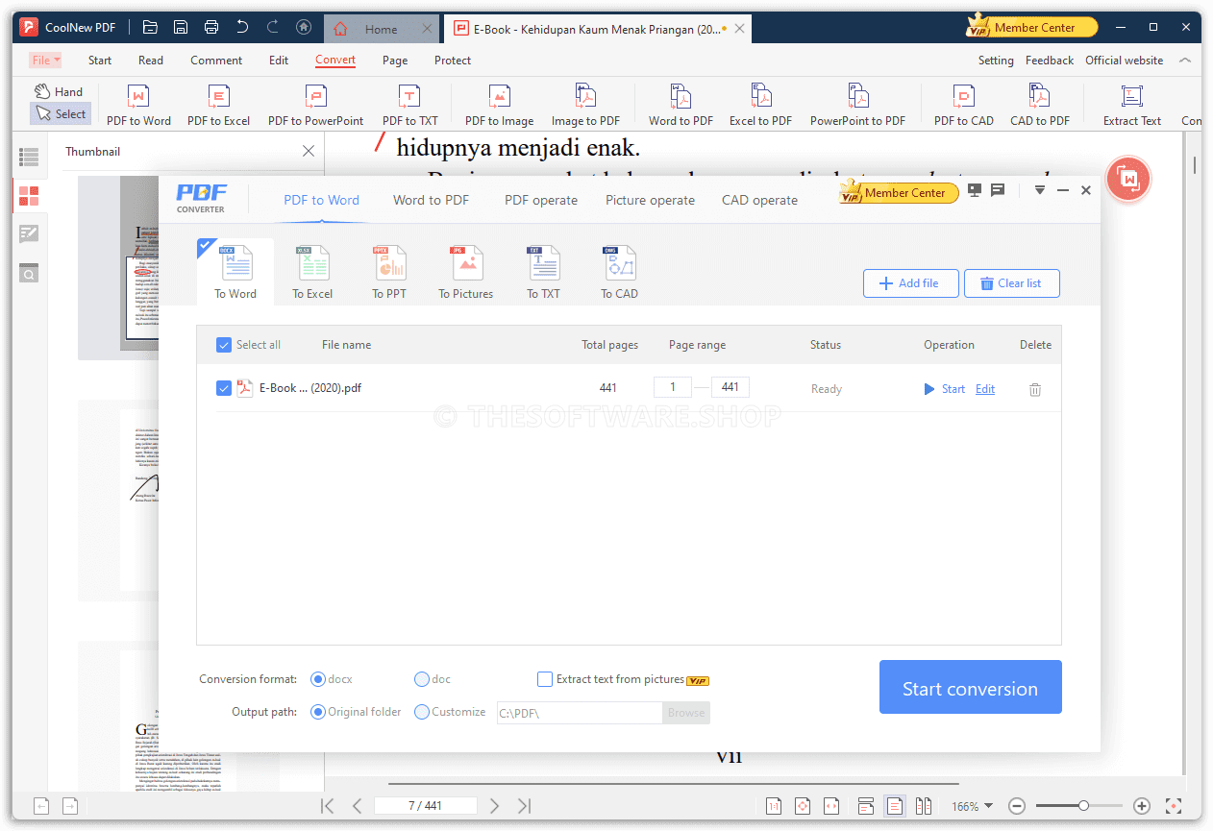Open PowerPoint to PDF converter
Screen dimensions: 1213x831
857,105
